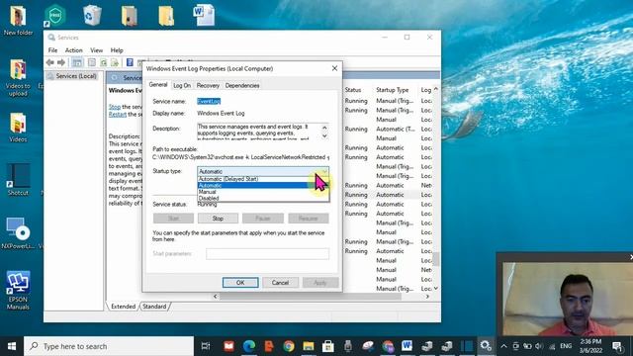633x356 pixels.
Task: Open File Explorer from the taskbar
Action: coord(309,346)
